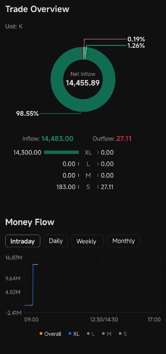
Task: Click the 1.26% donut label
Action: (136, 46)
